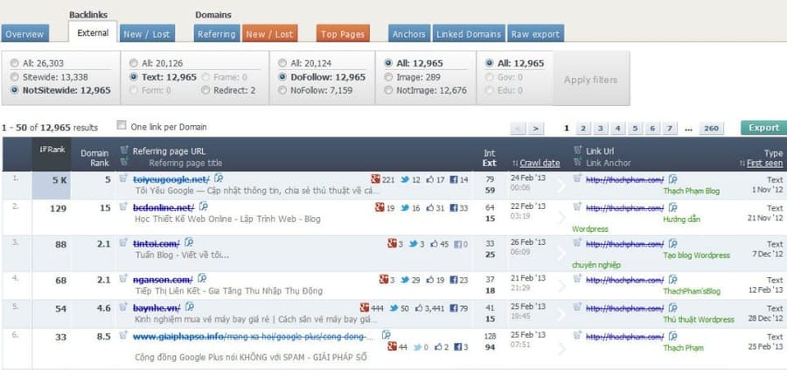Click the basket icon beside toiyeugoogle.net

click(x=123, y=178)
